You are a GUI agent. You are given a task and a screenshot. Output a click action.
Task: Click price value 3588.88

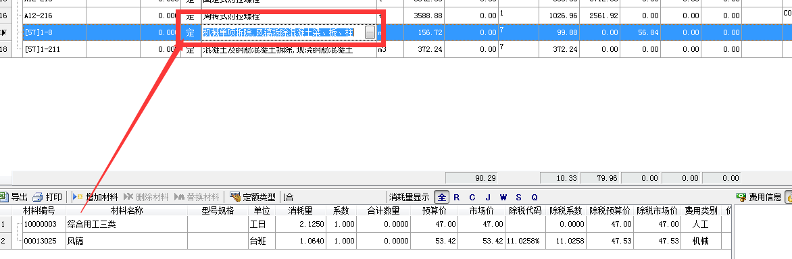coord(428,16)
